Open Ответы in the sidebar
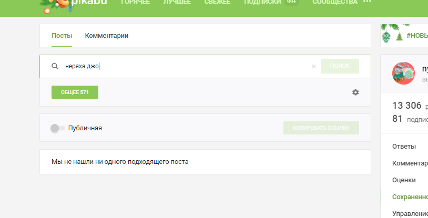Screen dimensions: 428x218 click(404, 147)
